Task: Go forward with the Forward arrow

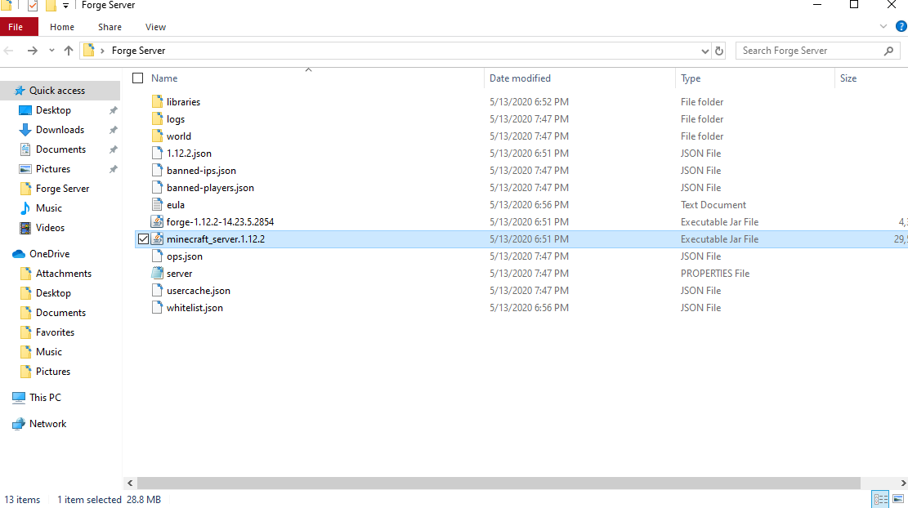Action: 33,51
